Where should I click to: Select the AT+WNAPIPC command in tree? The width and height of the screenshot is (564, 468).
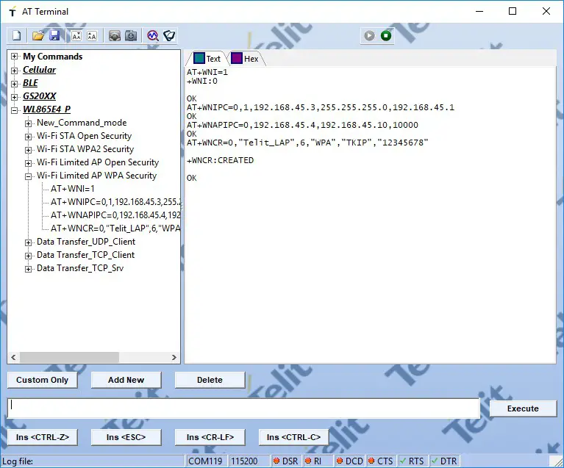point(115,215)
